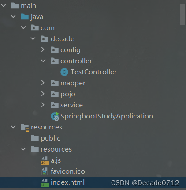Select the SpringbootStudyApplication file name
Screen dimensions: 186x190
(x=107, y=116)
